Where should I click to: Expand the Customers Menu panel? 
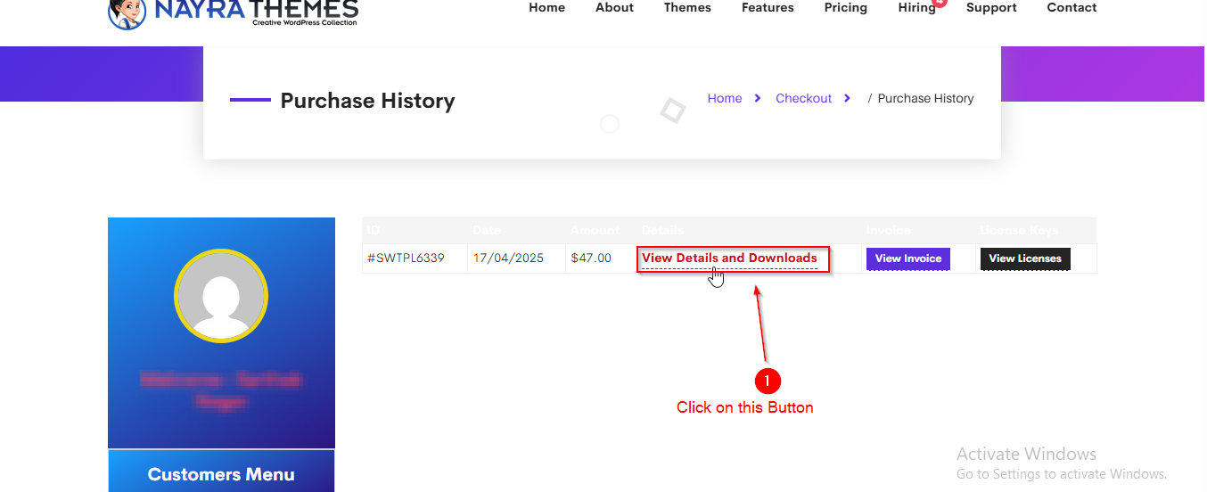click(x=221, y=474)
